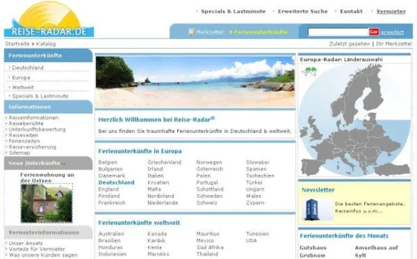
Task: Click Neue Unterkünfte header
Action: (48, 163)
